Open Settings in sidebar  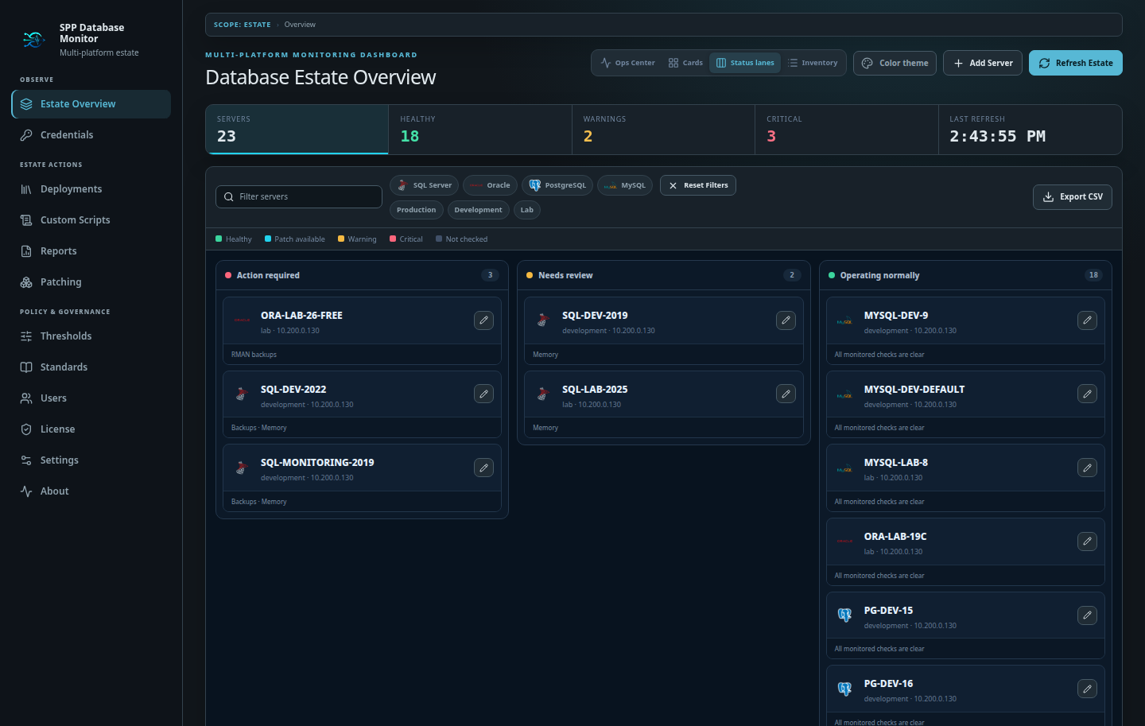point(91,460)
